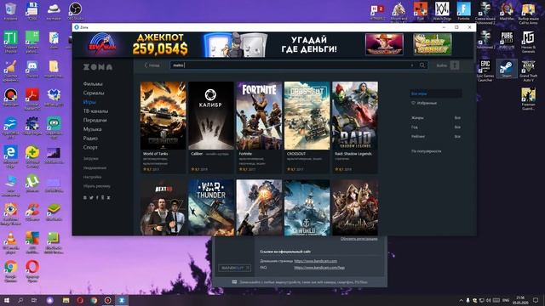The height and width of the screenshot is (306, 545).
Task: Click the Zona logo in sidebar
Action: click(98, 67)
